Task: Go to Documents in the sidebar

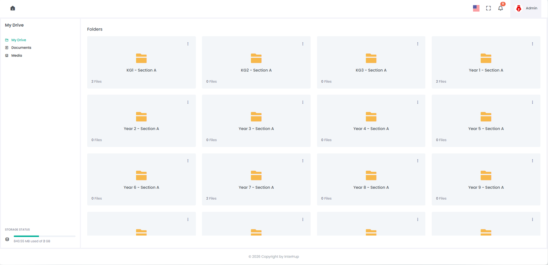Action: coord(21,48)
